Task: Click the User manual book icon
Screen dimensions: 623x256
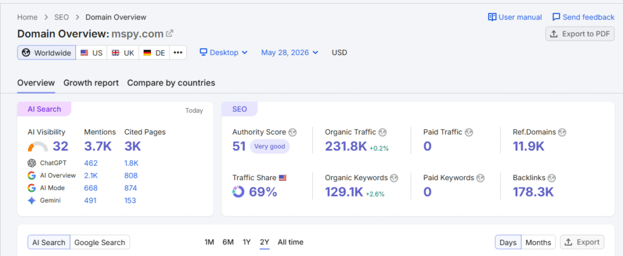Action: 492,17
